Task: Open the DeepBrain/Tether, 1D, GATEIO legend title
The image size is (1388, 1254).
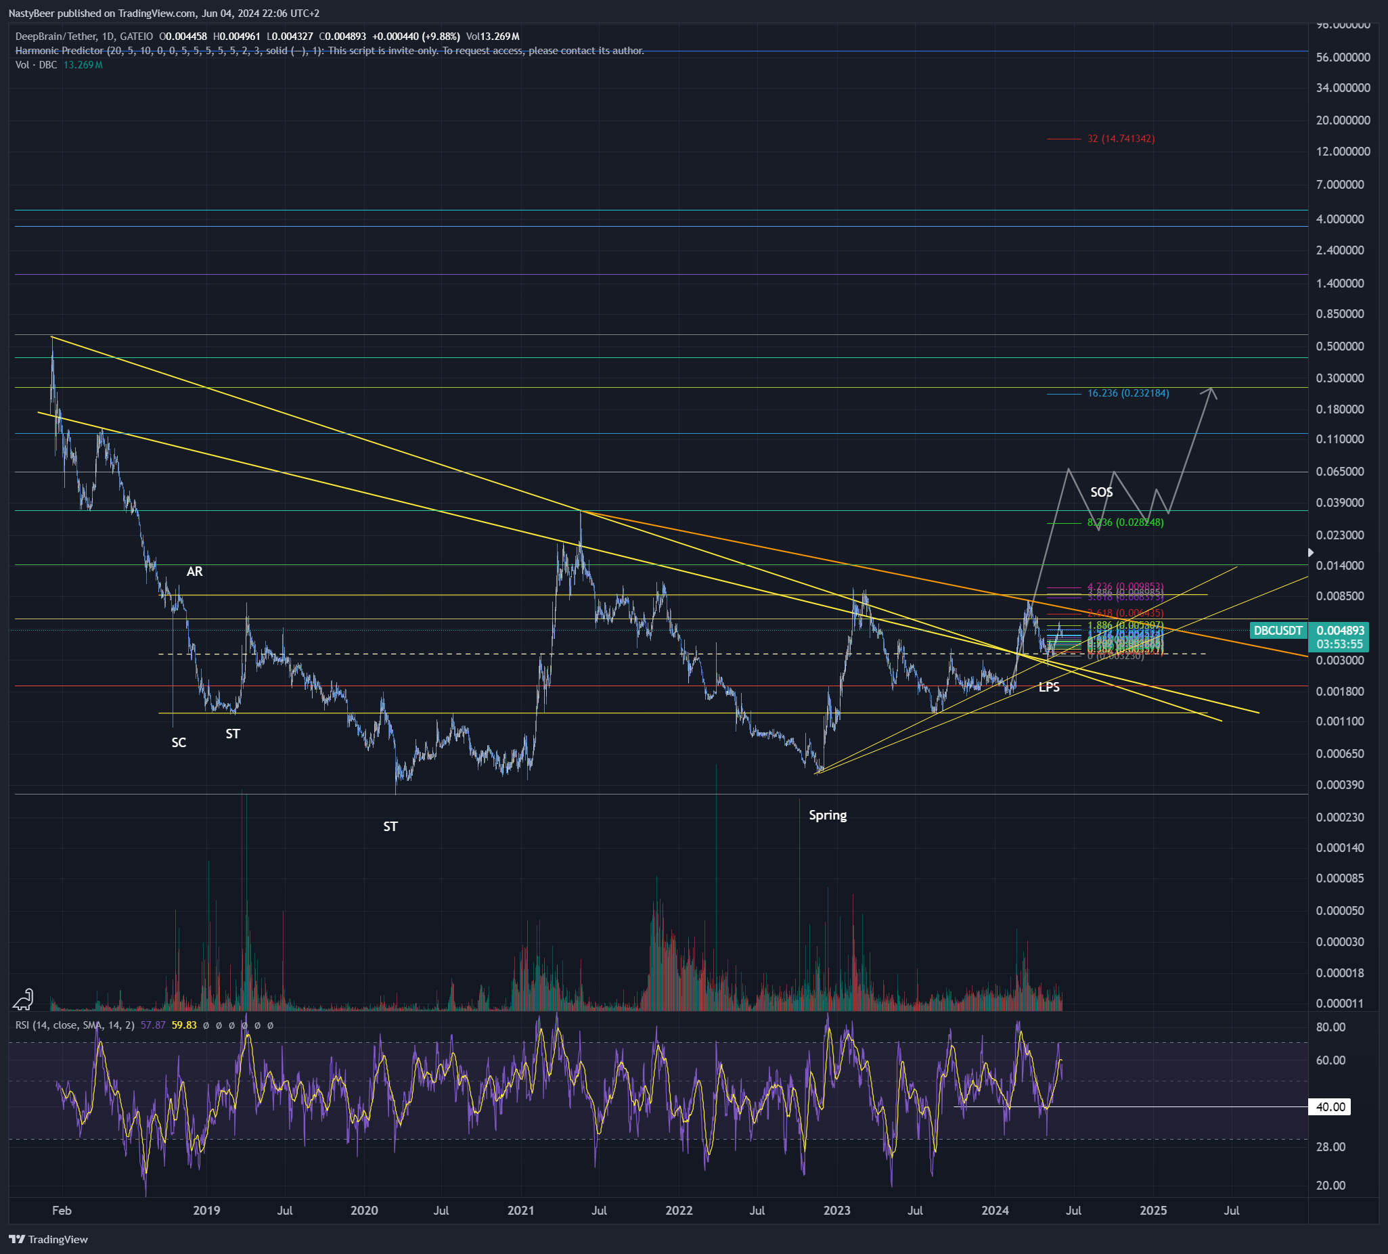Action: pos(84,37)
